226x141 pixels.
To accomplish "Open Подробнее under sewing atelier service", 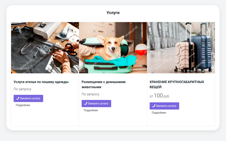I will pos(23,105).
